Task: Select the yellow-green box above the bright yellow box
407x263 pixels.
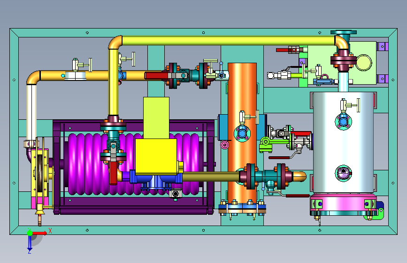Action: pyautogui.click(x=156, y=118)
